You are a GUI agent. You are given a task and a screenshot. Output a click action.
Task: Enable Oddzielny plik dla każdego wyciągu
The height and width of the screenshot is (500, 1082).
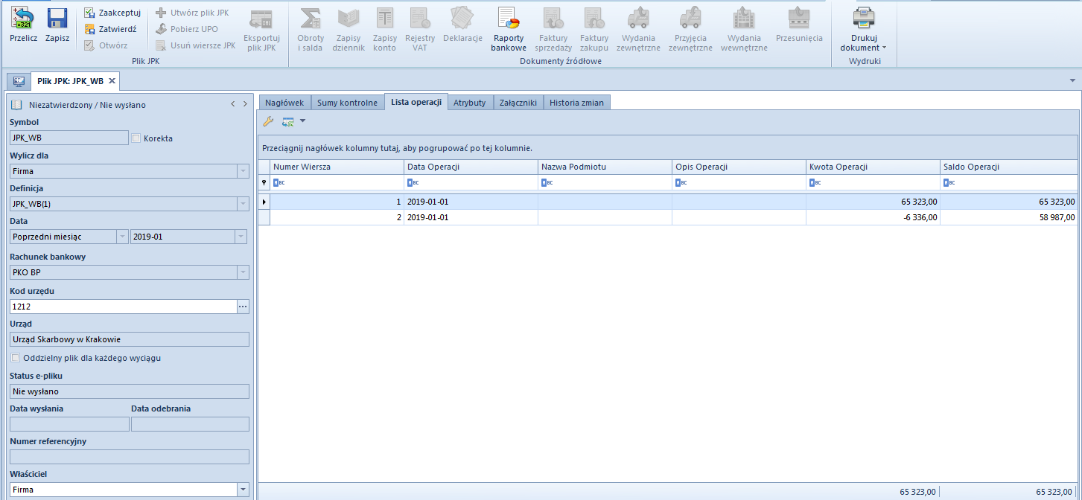pyautogui.click(x=16, y=358)
